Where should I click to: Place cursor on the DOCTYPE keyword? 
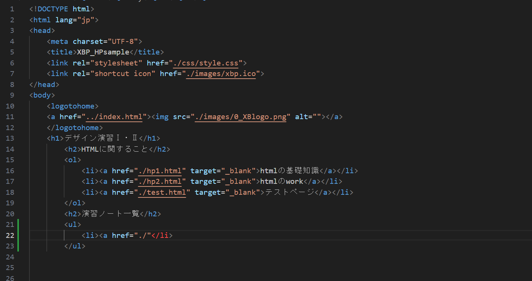[53, 9]
